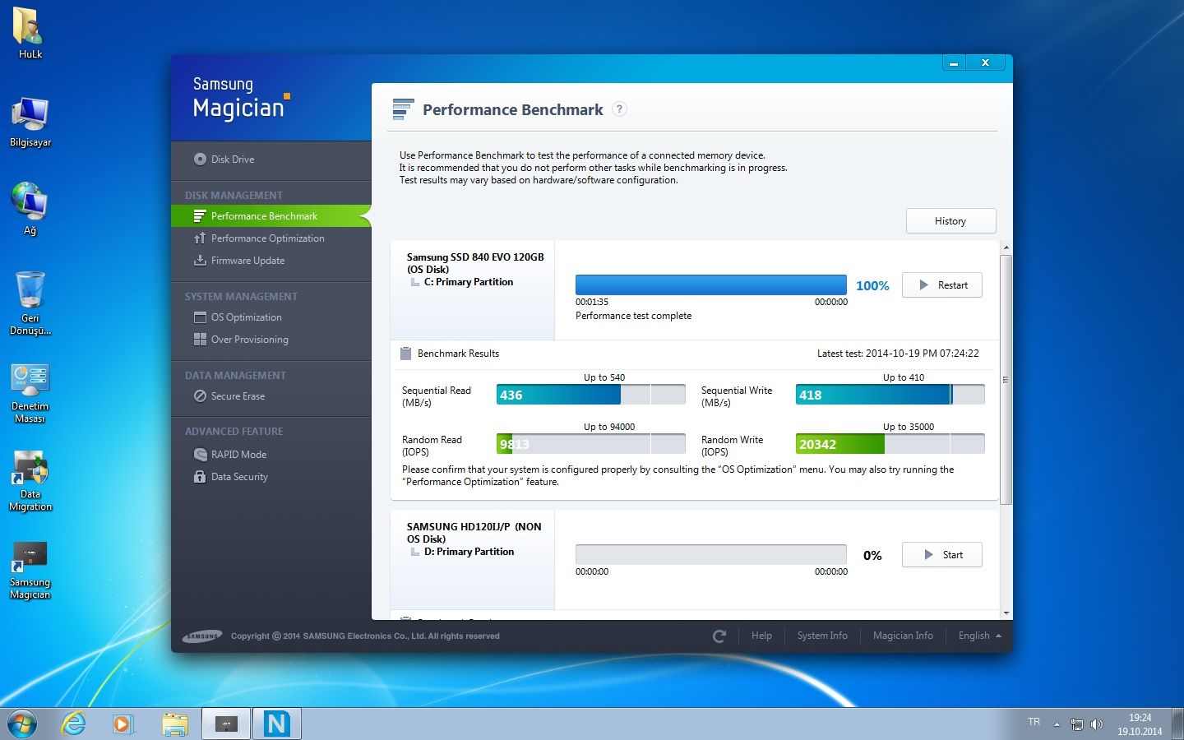Screen dimensions: 1184x740
Task: Click the Firmware Update download icon
Action: (200, 261)
